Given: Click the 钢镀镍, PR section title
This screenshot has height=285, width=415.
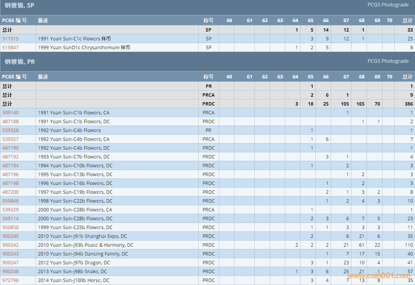Looking at the screenshot, I should [20, 62].
